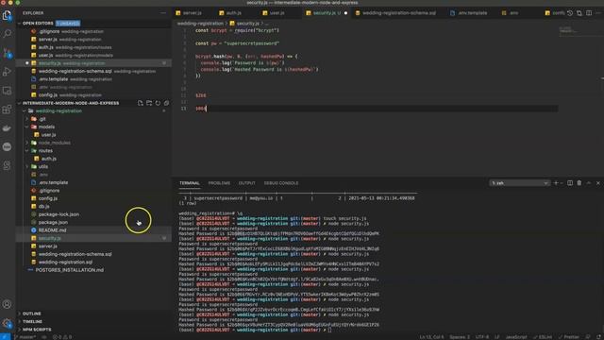Open Run and Debug view
Image resolution: width=604 pixels, height=340 pixels.
(7, 72)
